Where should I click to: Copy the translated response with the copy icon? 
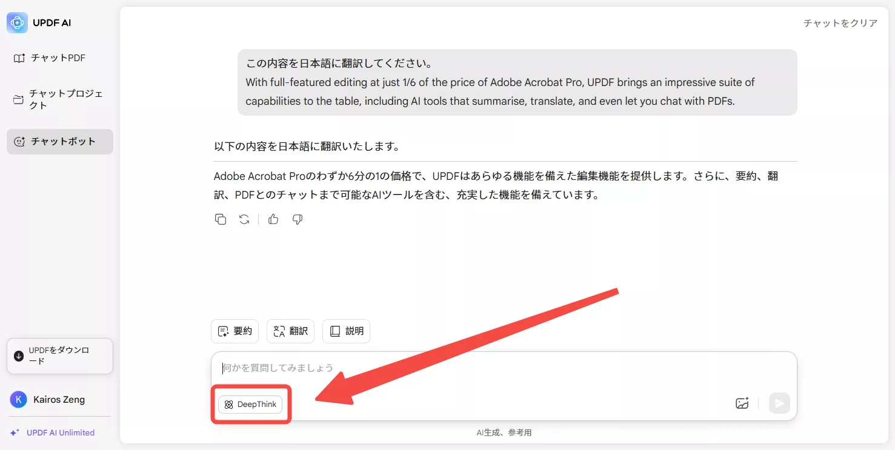click(x=221, y=219)
